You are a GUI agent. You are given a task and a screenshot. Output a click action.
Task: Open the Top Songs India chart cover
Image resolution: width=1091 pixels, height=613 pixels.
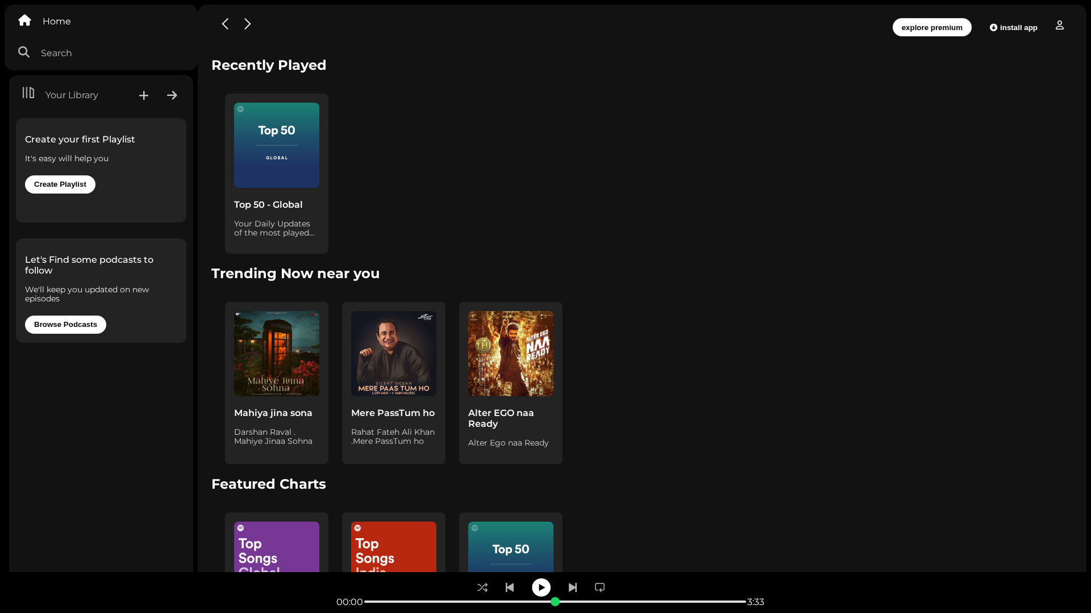tap(394, 547)
